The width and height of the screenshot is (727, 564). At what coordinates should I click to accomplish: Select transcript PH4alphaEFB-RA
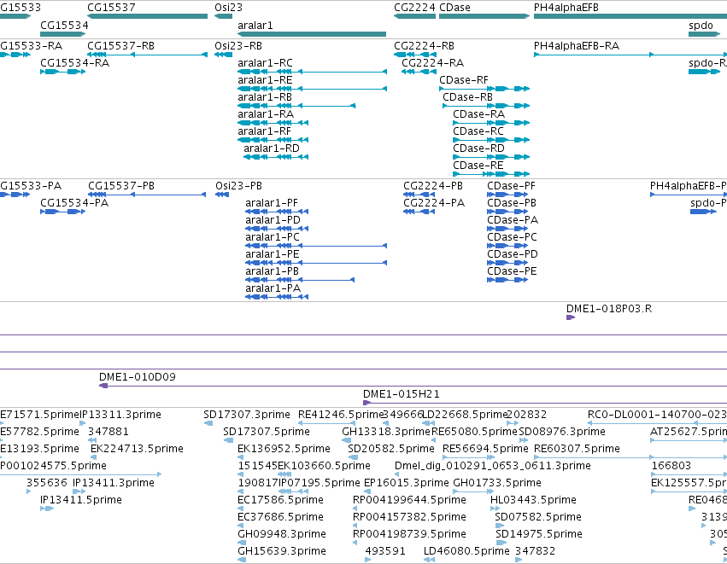point(630,55)
